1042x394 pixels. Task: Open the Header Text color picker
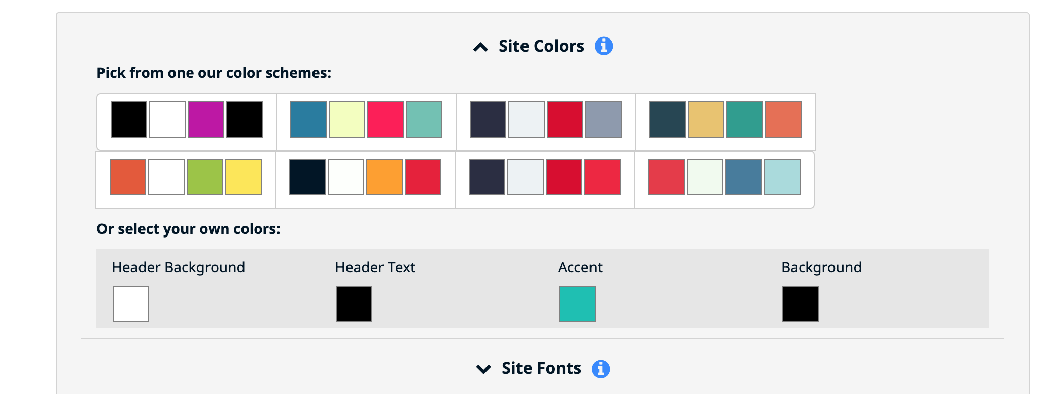(354, 304)
